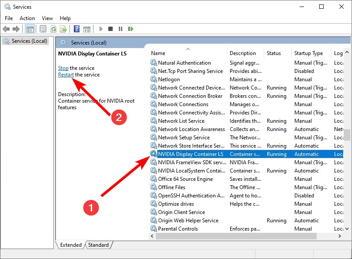Screen dimensions: 352x259
Task: Click the horizontal scrollbar right arrow
Action: tap(339, 236)
